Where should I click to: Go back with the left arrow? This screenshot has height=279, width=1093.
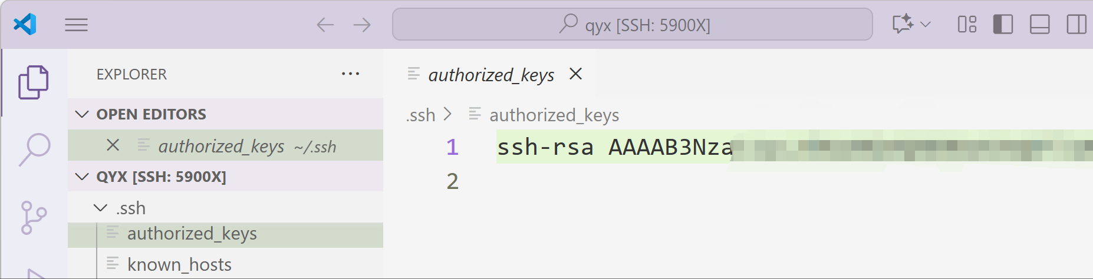click(325, 25)
